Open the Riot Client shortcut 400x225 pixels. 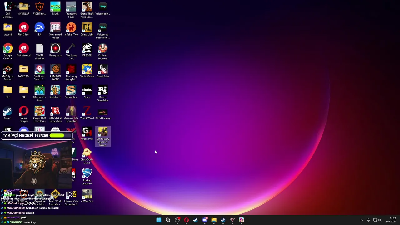(x=23, y=30)
